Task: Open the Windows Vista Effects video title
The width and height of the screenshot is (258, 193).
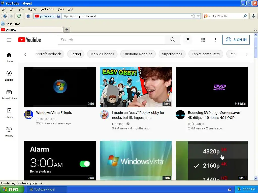Action: tap(54, 113)
